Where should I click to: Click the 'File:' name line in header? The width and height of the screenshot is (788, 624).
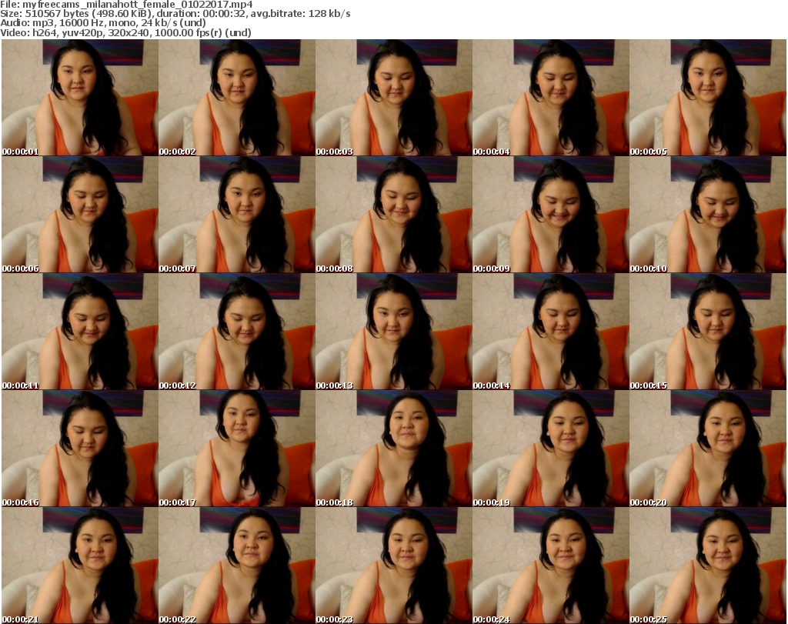point(127,5)
